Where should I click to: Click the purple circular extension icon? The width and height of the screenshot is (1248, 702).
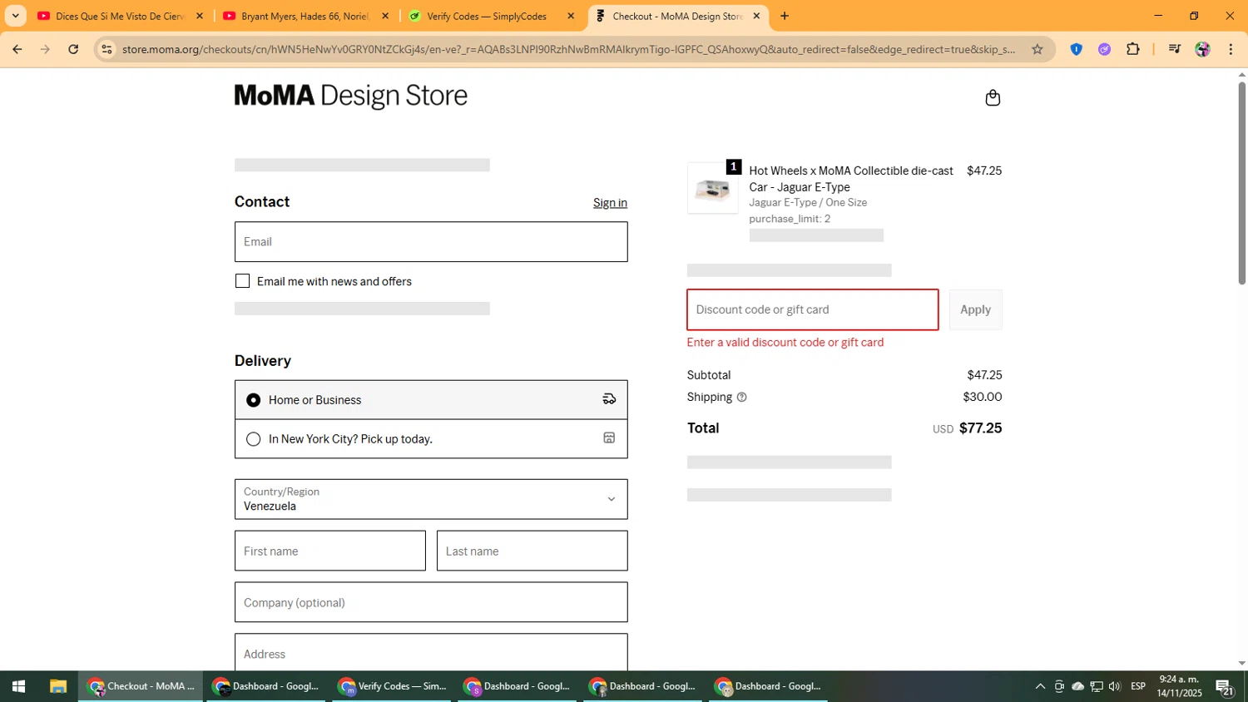point(1104,49)
